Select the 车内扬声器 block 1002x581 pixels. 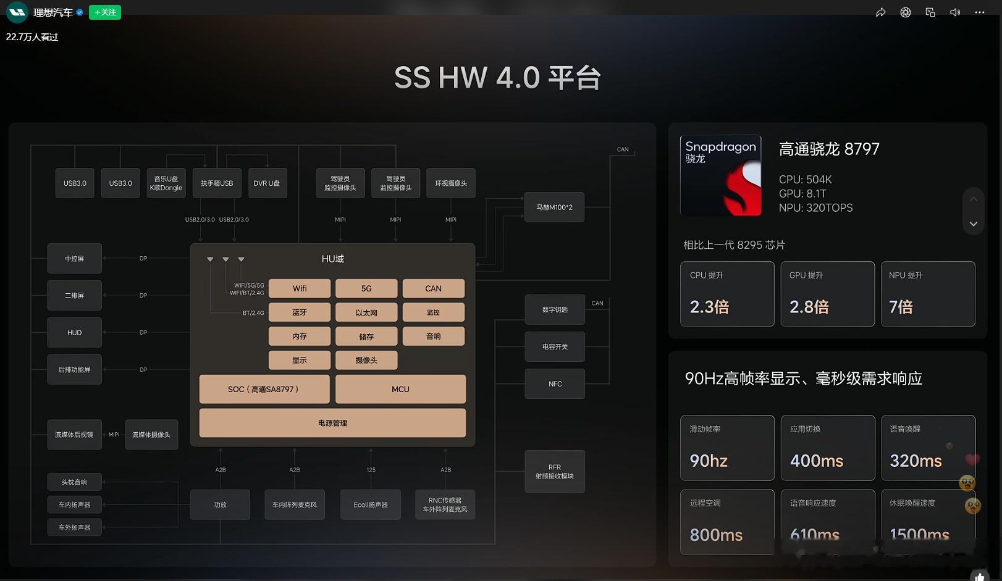coord(74,505)
